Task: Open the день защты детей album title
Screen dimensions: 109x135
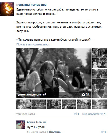Action: point(32,94)
